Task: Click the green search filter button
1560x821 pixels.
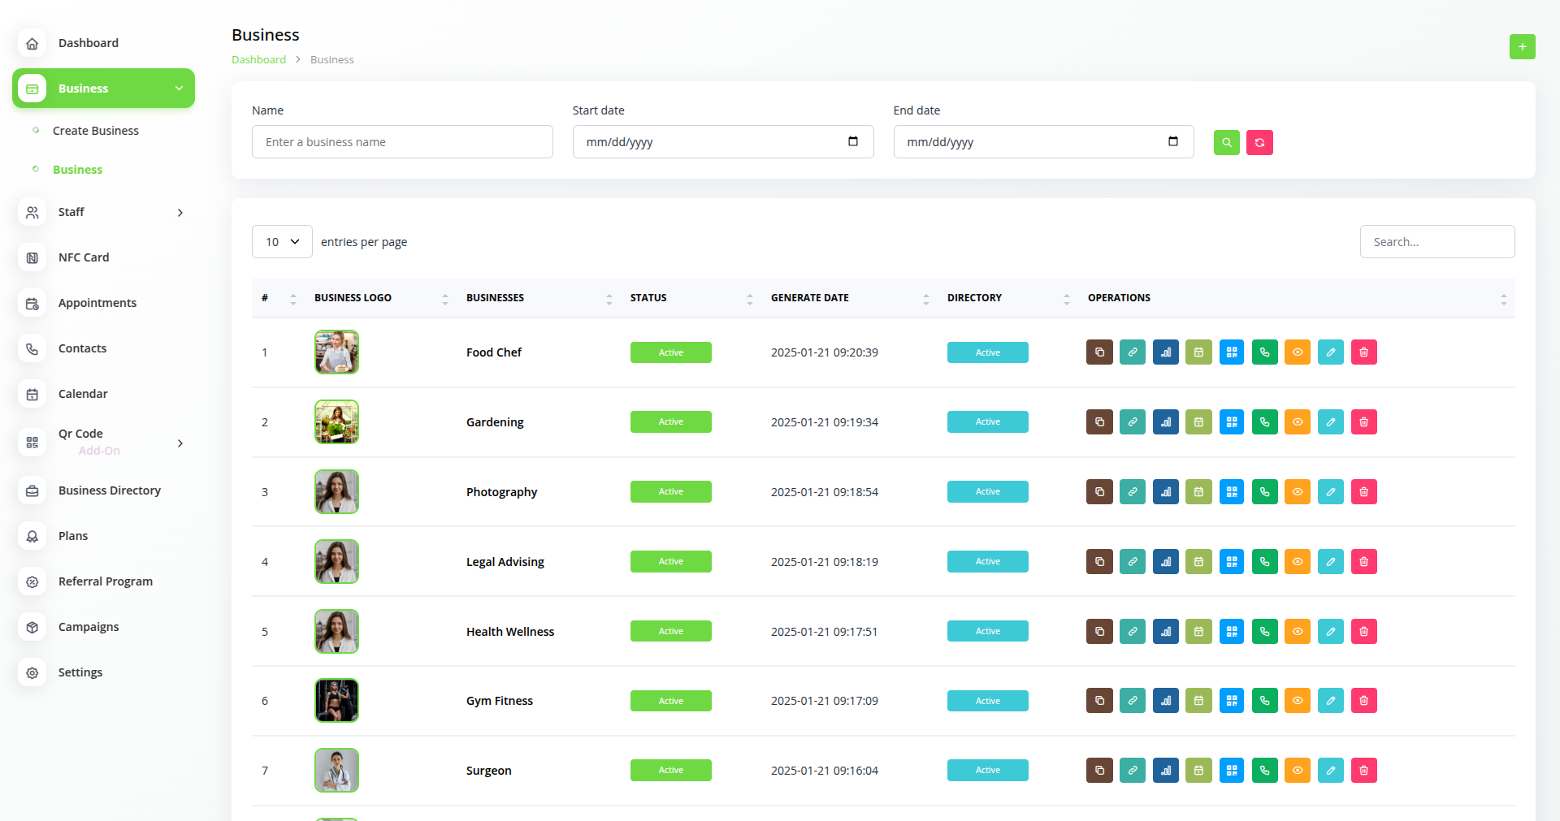Action: [1227, 143]
